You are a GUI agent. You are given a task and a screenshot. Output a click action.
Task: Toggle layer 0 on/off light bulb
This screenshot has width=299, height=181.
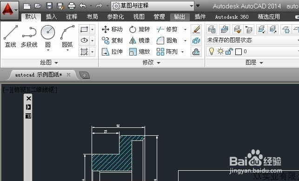pos(212,51)
